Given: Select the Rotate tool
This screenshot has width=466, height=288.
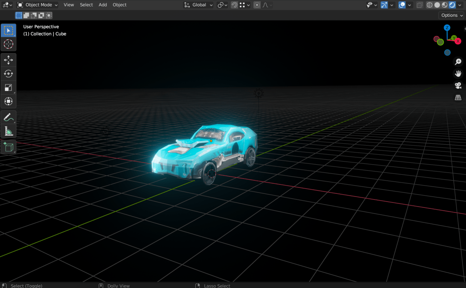Looking at the screenshot, I should [x=8, y=74].
